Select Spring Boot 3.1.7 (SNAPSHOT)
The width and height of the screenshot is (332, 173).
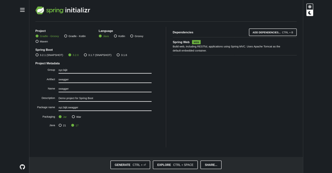(x=98, y=55)
